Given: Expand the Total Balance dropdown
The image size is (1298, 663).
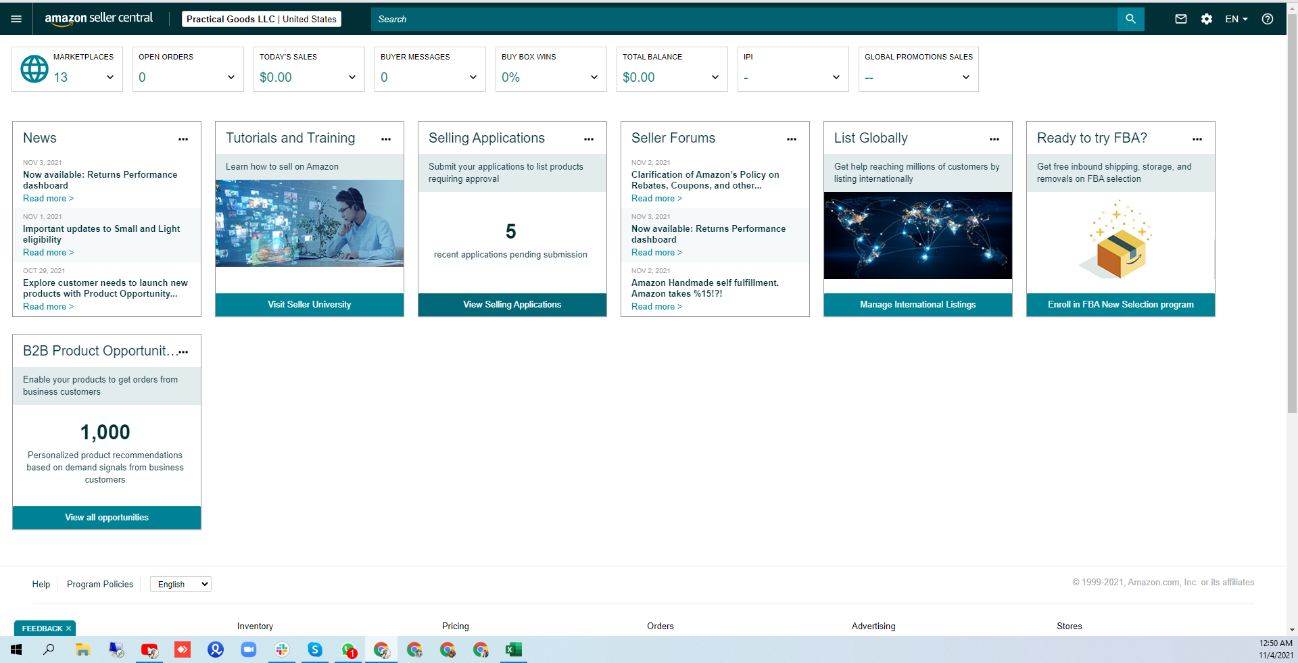Looking at the screenshot, I should [x=715, y=77].
